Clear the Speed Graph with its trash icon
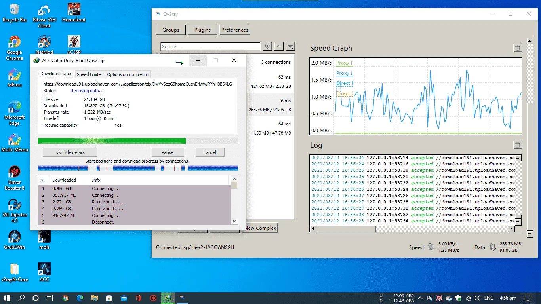 517,48
